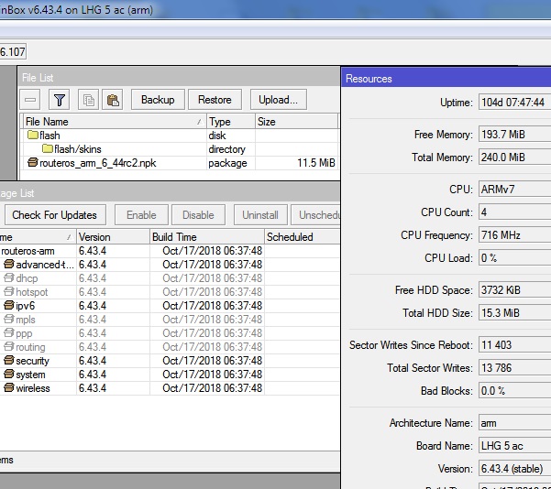Click the Uptime field value
This screenshot has width=551, height=489.
(x=514, y=103)
